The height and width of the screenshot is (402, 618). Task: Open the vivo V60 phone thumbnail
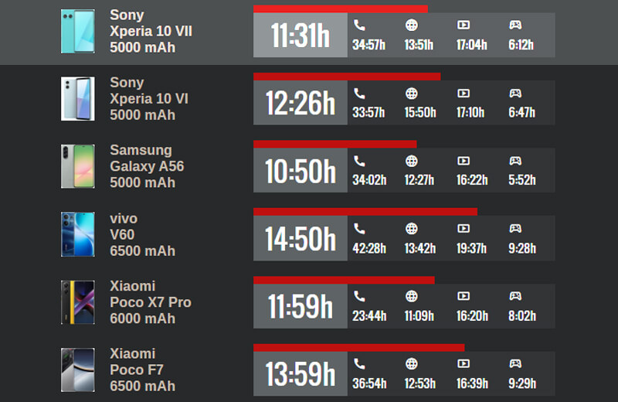pos(78,234)
